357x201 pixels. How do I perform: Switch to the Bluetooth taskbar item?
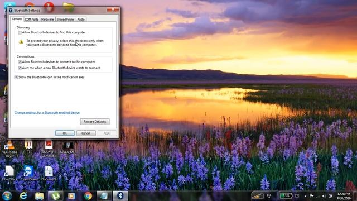click(120, 196)
